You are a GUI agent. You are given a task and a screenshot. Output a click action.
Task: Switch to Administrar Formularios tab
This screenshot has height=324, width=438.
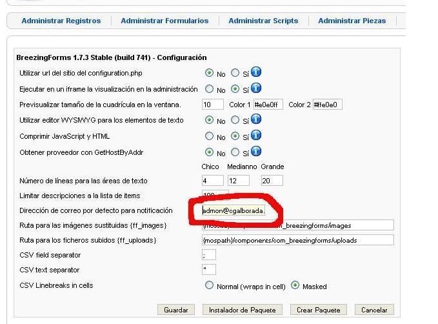pyautogui.click(x=164, y=21)
